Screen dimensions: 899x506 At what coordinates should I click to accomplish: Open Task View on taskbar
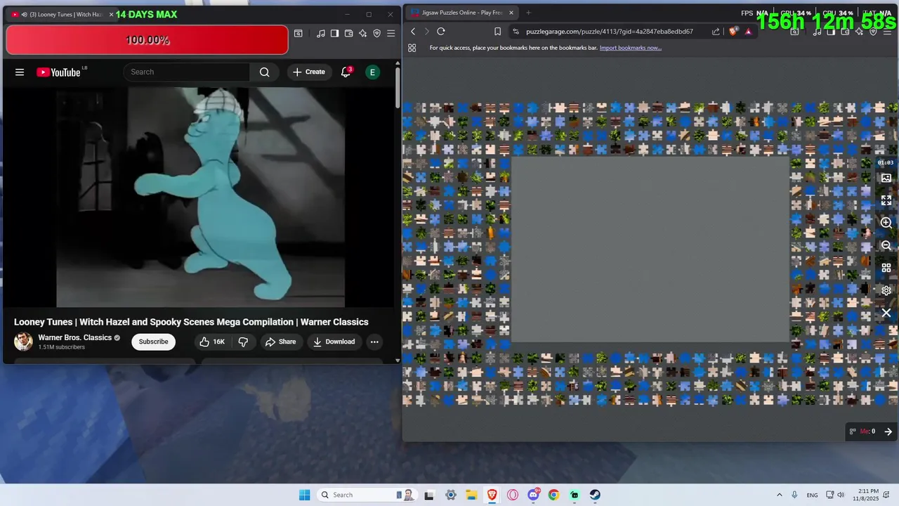click(x=429, y=495)
